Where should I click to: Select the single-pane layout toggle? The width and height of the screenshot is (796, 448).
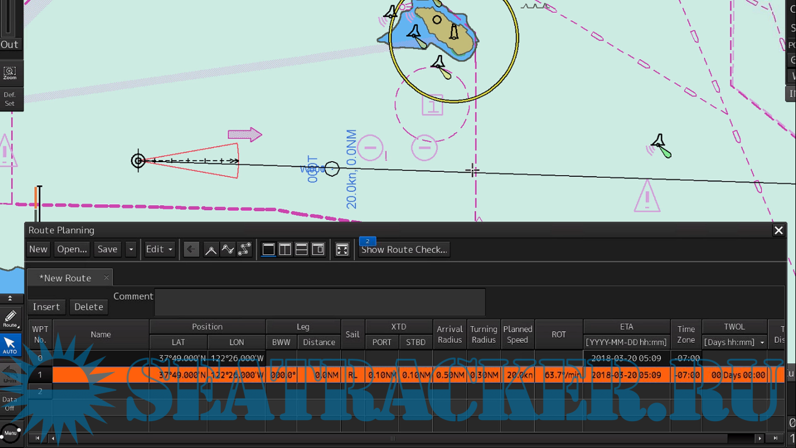point(268,250)
